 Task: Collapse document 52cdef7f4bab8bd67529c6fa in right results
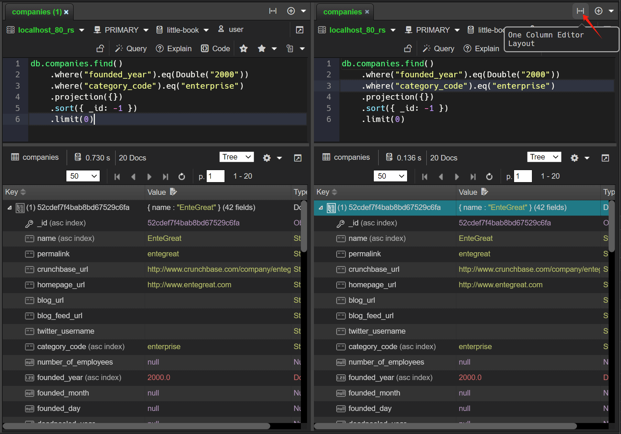click(x=321, y=208)
